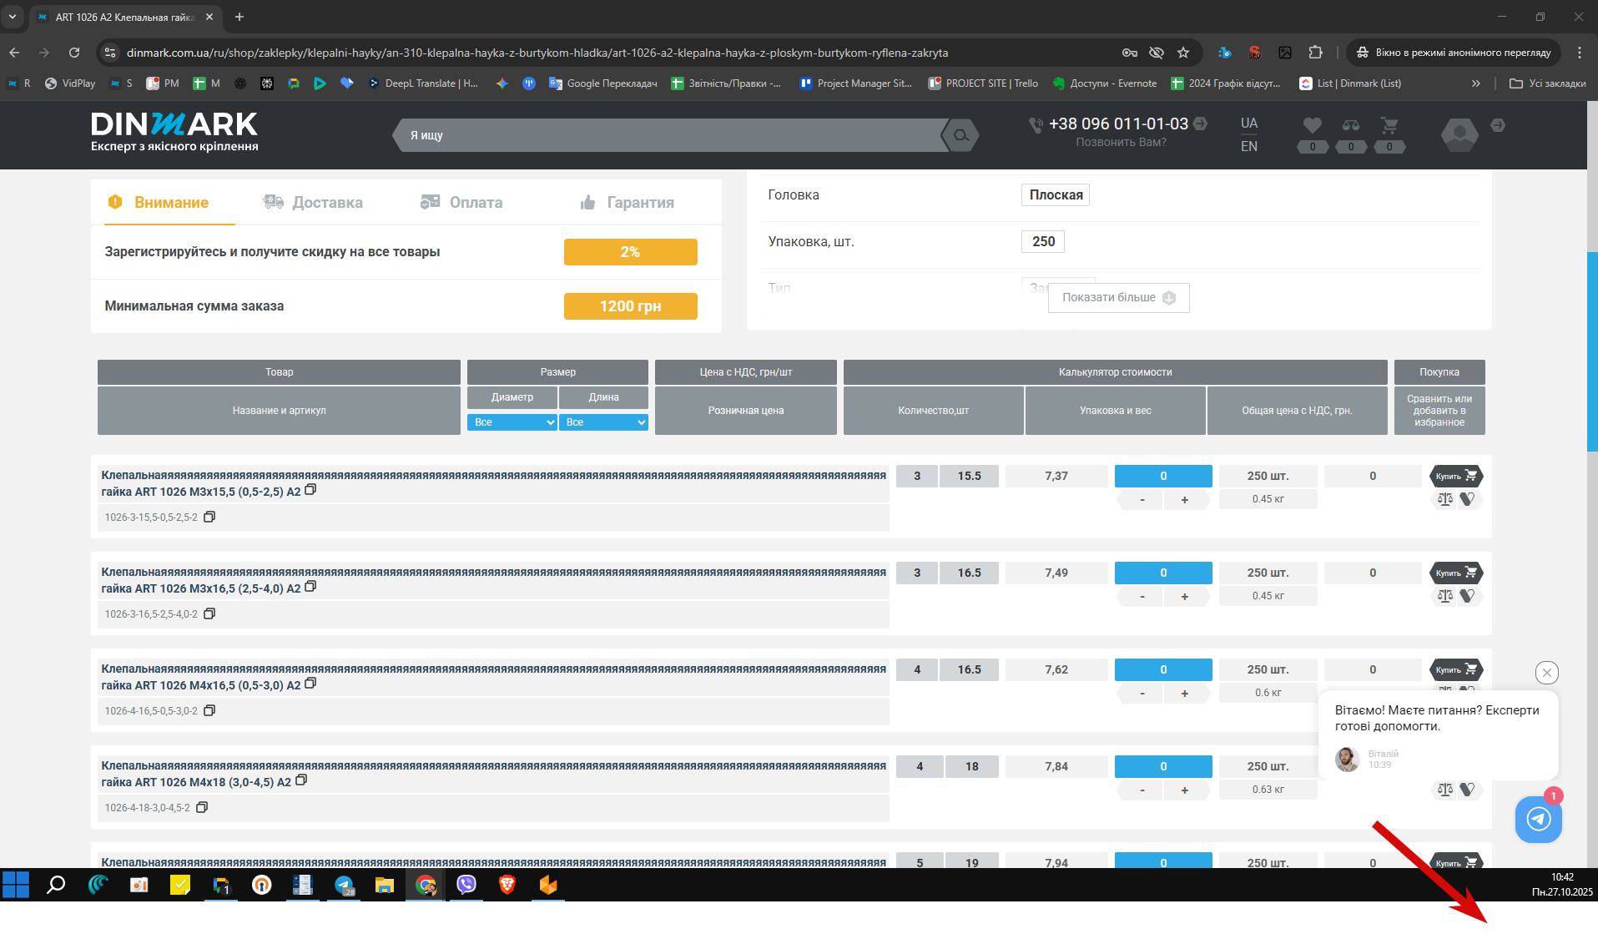Copy name icon for M3x15,5 (0,5-2,5) product

coord(310,490)
